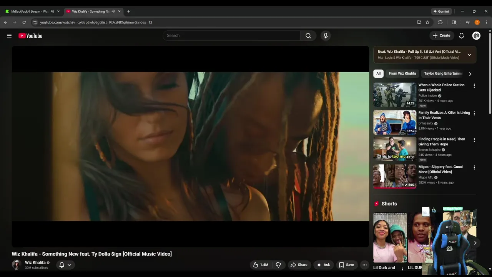Click the search magnifier button
492x277 pixels.
tap(308, 36)
